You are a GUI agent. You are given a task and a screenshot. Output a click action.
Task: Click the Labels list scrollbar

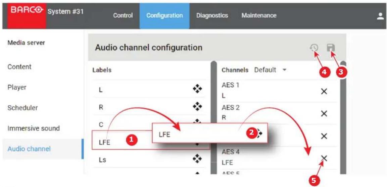214,118
